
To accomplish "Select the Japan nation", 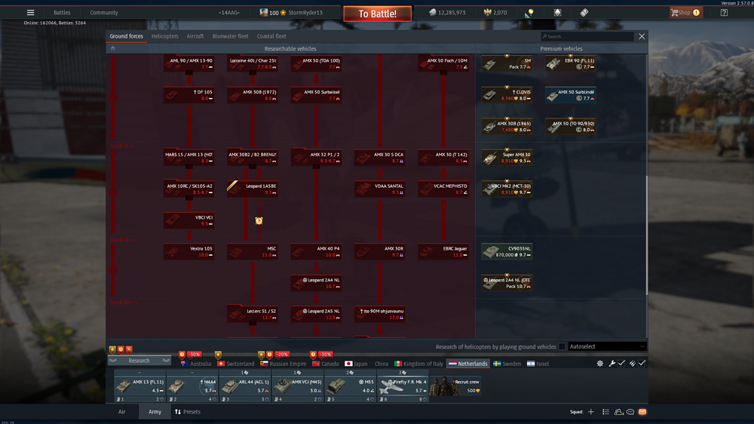I will coord(356,364).
